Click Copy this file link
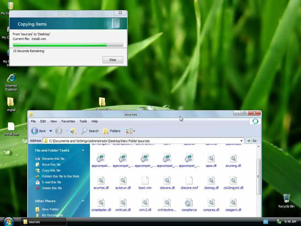301x226 pixels. coord(51,170)
